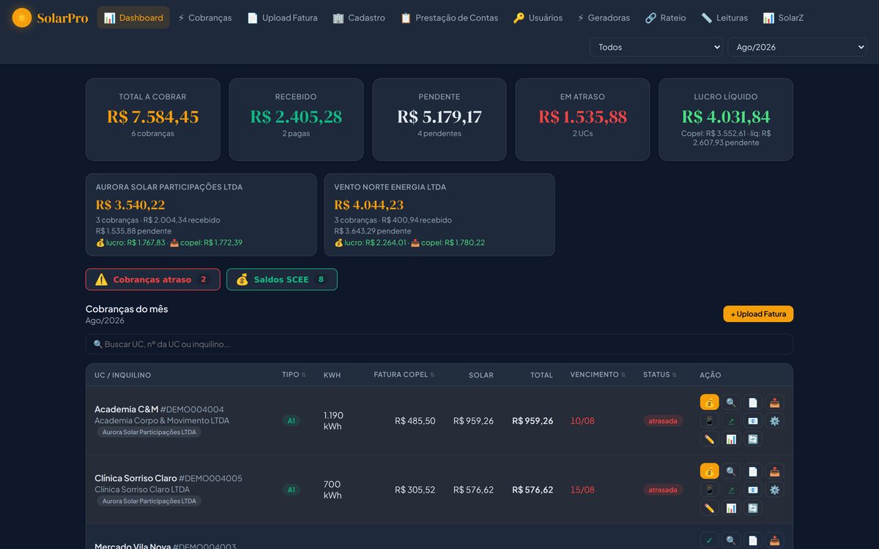This screenshot has height=549, width=879.
Task: Send by phone icon in Clínica Sorriso Claro row
Action: point(709,489)
